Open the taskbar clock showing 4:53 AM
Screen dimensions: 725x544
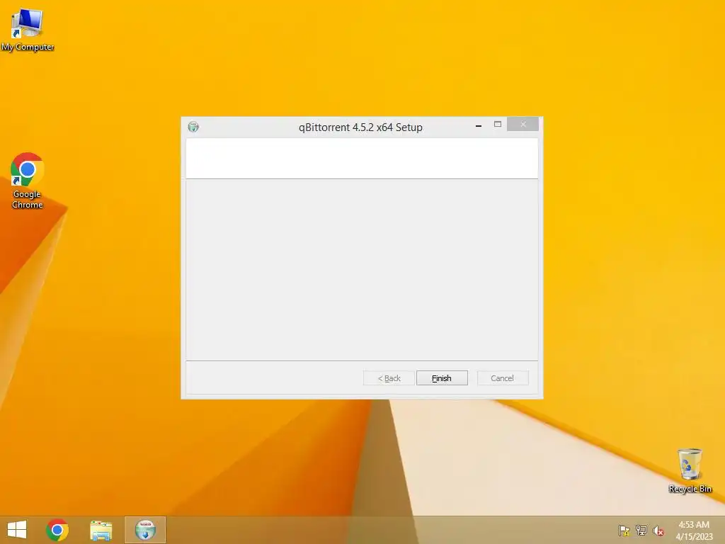[694, 531]
